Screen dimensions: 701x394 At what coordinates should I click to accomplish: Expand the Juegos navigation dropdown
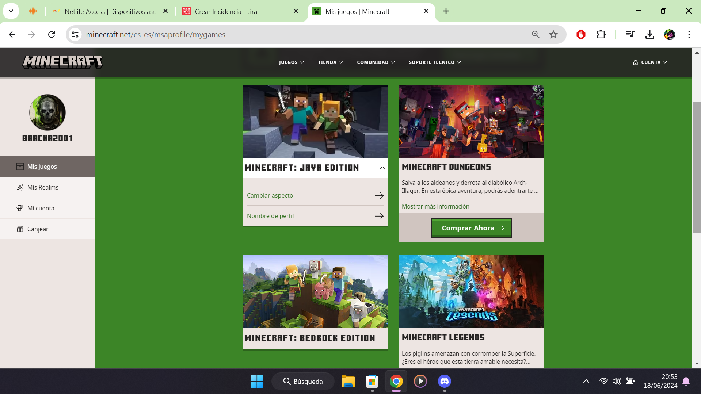(x=291, y=62)
